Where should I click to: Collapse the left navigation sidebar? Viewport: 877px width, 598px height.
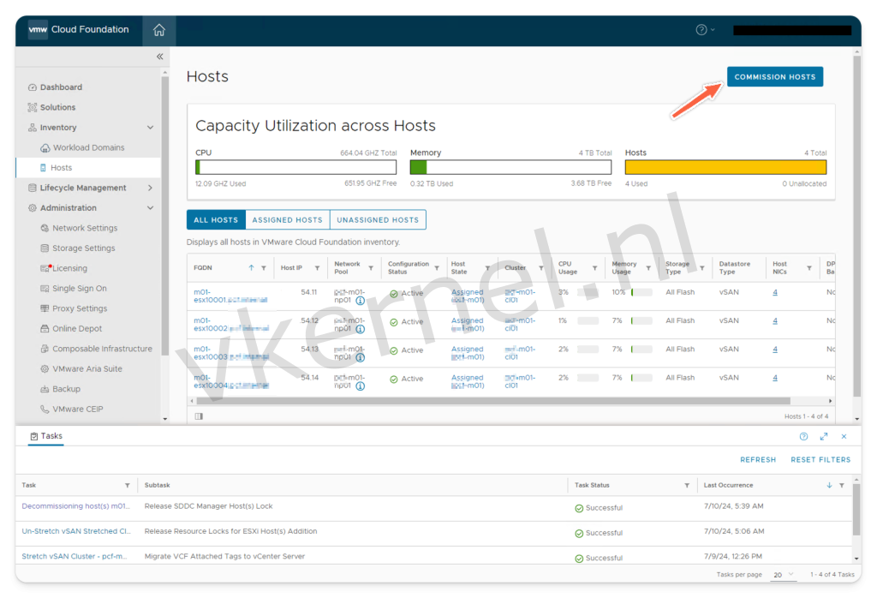click(159, 57)
